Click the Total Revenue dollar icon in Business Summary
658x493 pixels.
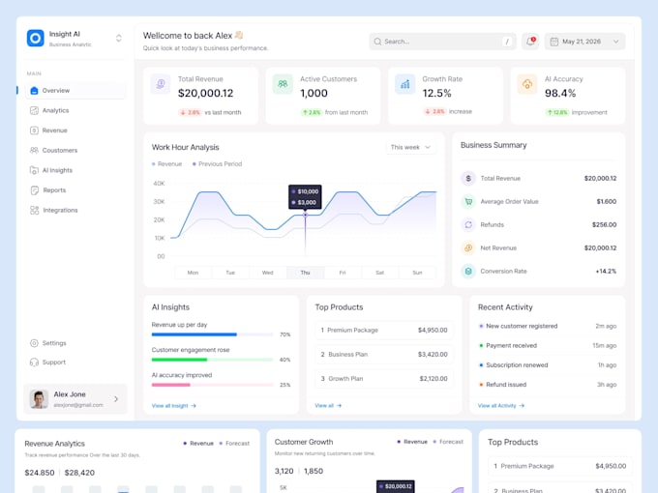pos(468,178)
